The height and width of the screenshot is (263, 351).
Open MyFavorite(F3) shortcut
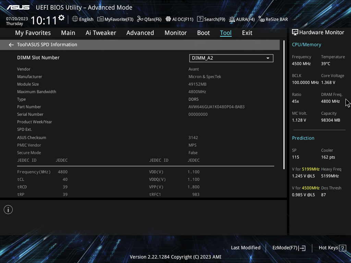coord(115,19)
